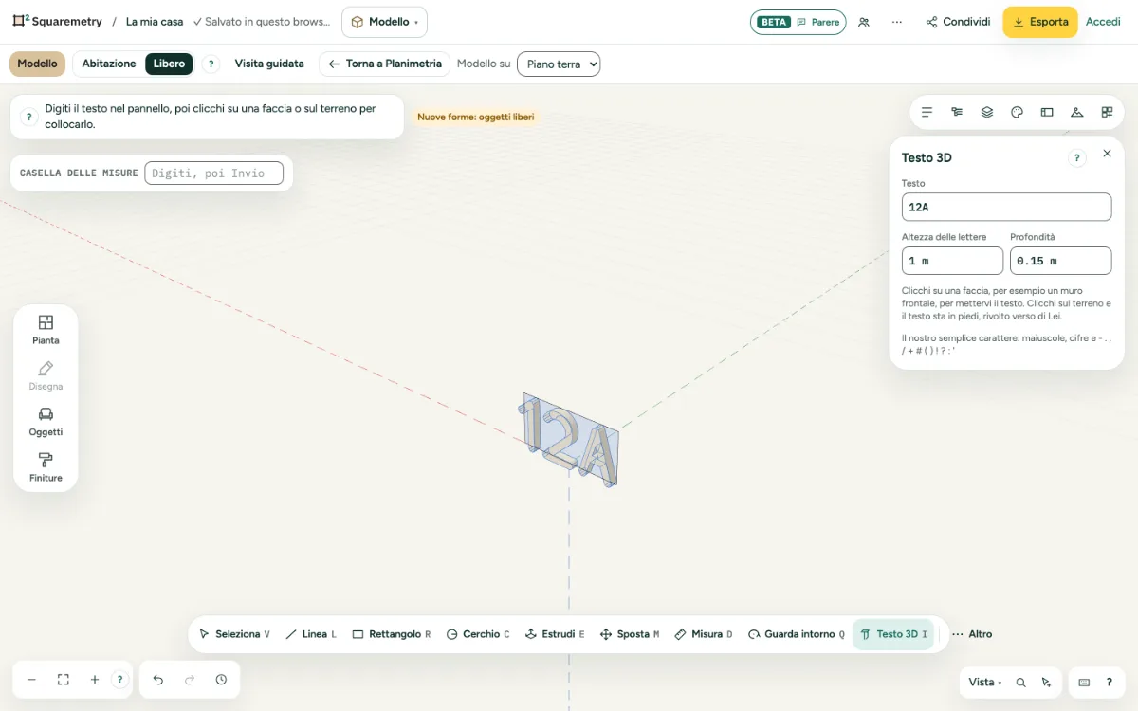Viewport: 1138px width, 711px height.
Task: Pick the Rettangolo tool
Action: pos(391,634)
